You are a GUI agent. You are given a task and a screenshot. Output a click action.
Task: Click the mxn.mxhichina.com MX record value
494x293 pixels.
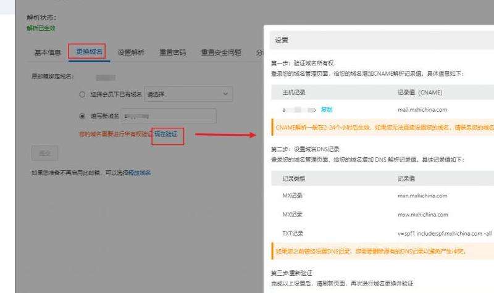click(422, 196)
